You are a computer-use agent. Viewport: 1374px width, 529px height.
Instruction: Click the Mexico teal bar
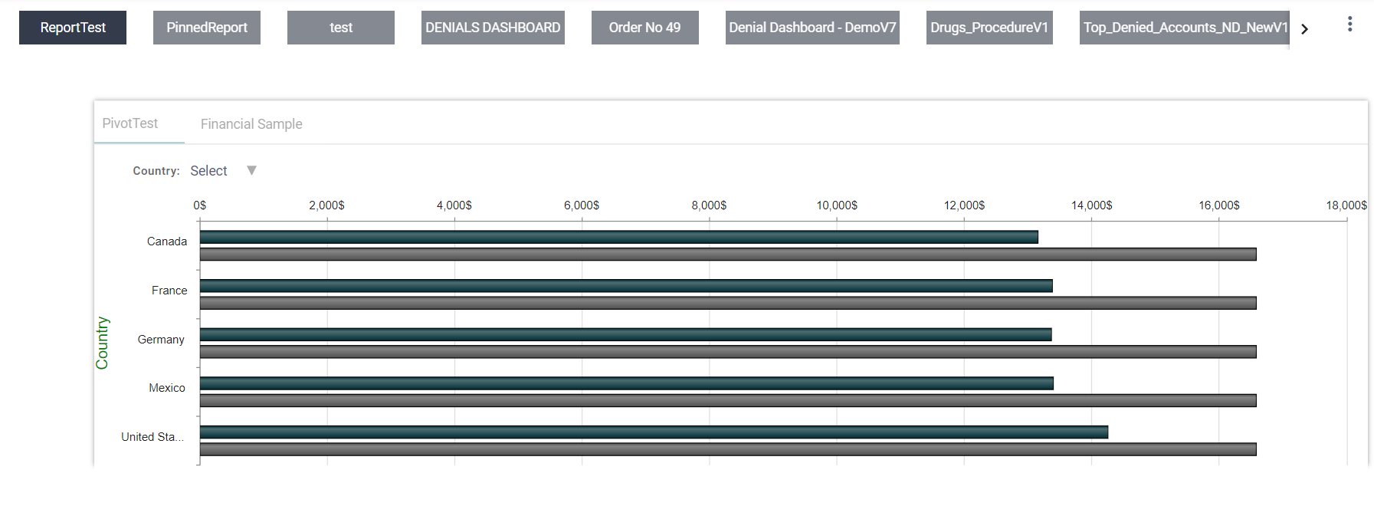pos(626,383)
